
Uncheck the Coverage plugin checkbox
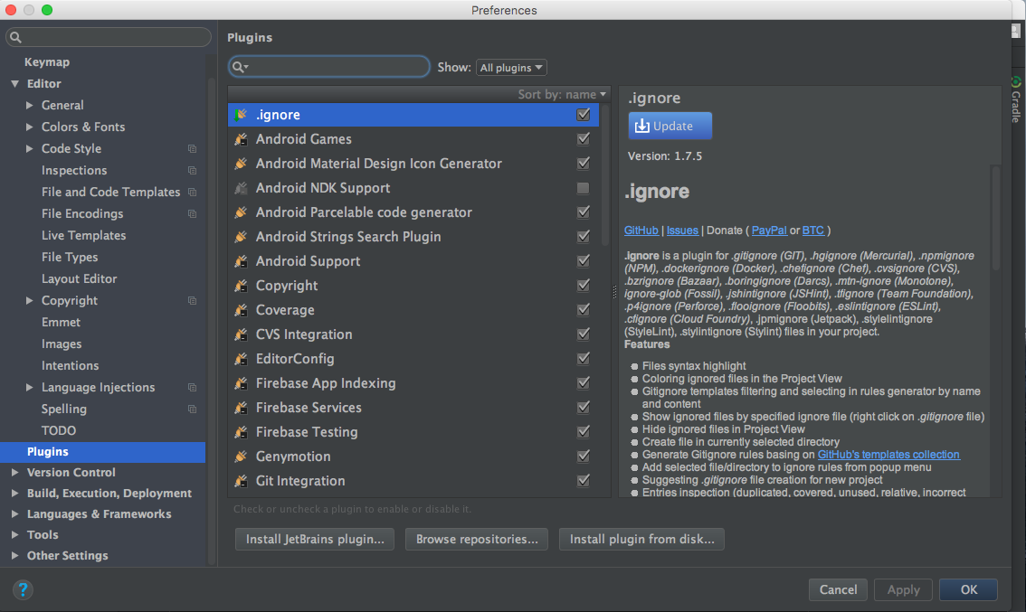583,309
